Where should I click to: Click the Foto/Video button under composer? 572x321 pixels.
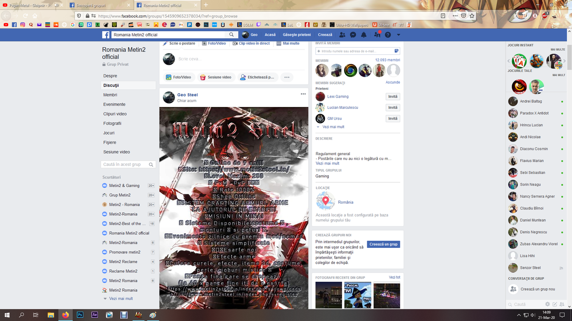click(178, 77)
